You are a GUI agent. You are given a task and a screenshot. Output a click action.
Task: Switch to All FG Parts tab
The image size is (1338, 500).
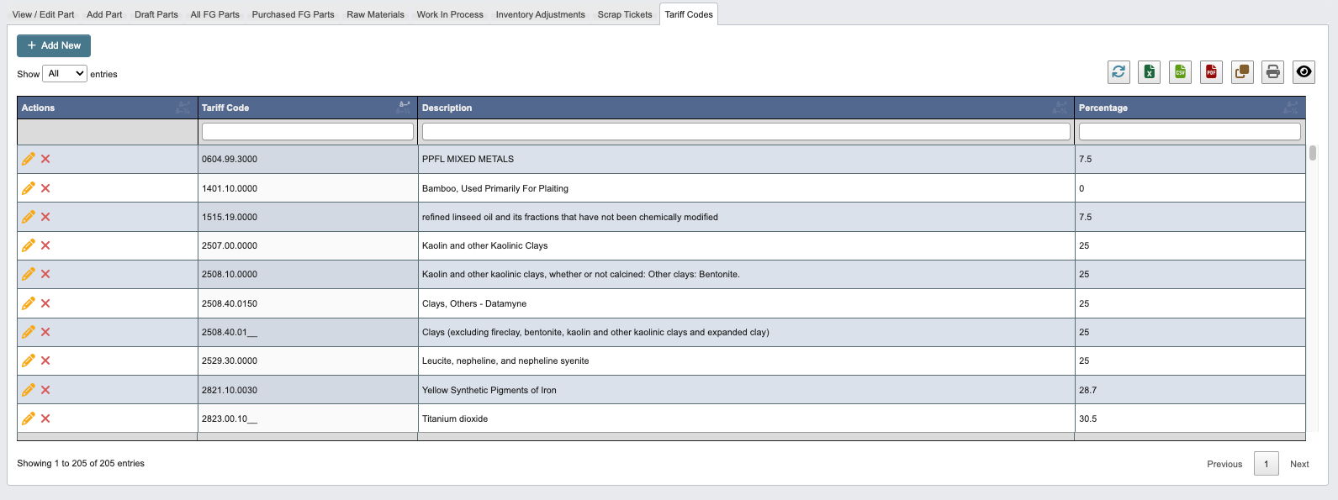(x=215, y=14)
